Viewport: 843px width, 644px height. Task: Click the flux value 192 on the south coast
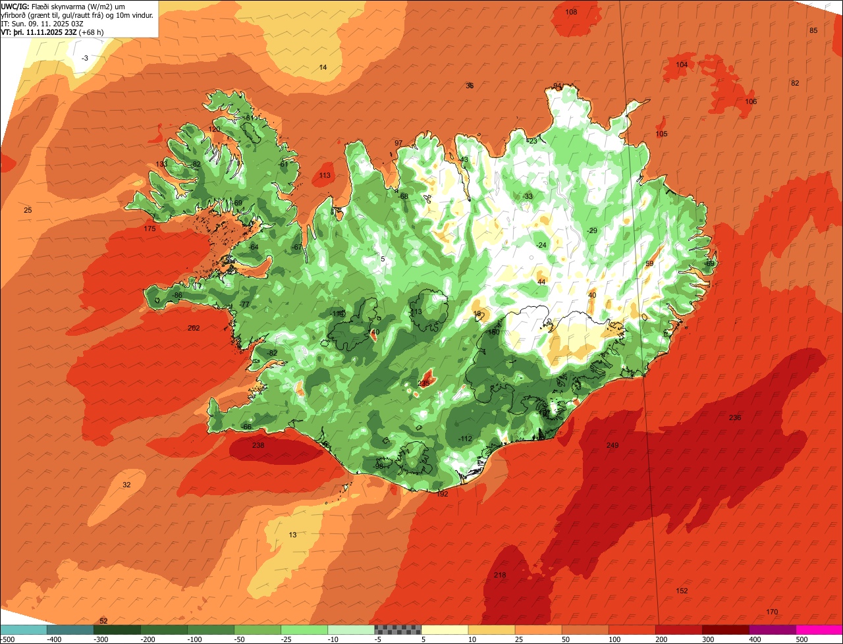[x=442, y=494]
